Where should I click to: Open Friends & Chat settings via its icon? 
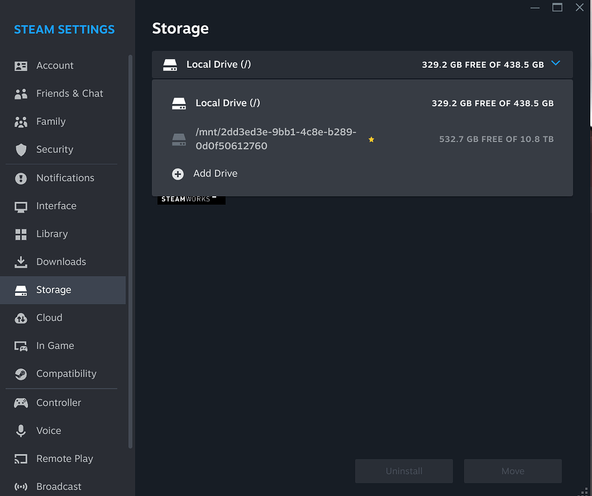[x=21, y=93]
